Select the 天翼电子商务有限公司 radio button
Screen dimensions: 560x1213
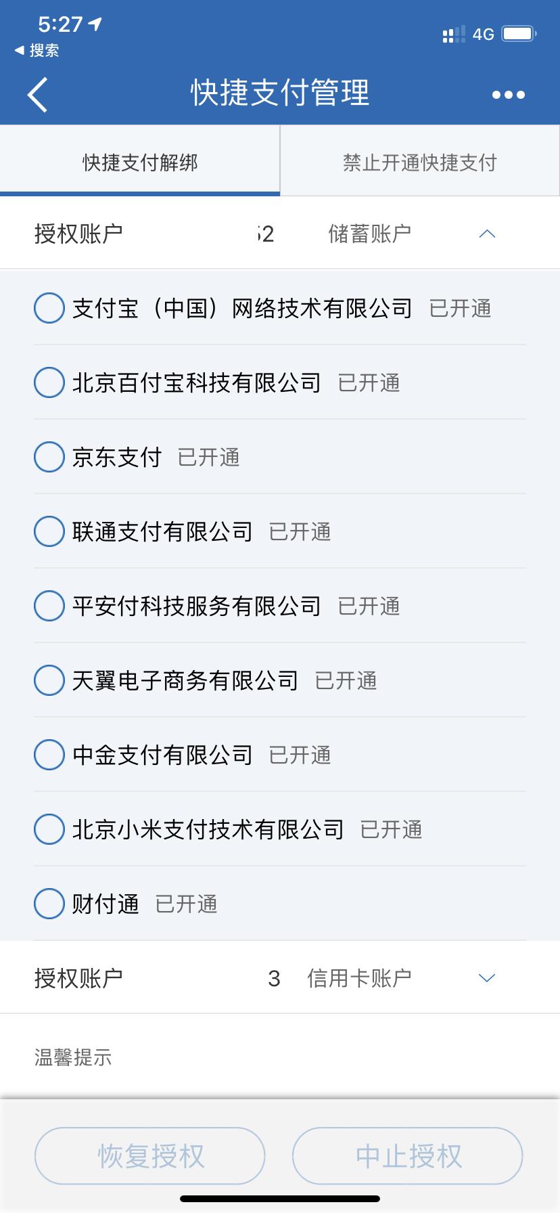[x=49, y=681]
